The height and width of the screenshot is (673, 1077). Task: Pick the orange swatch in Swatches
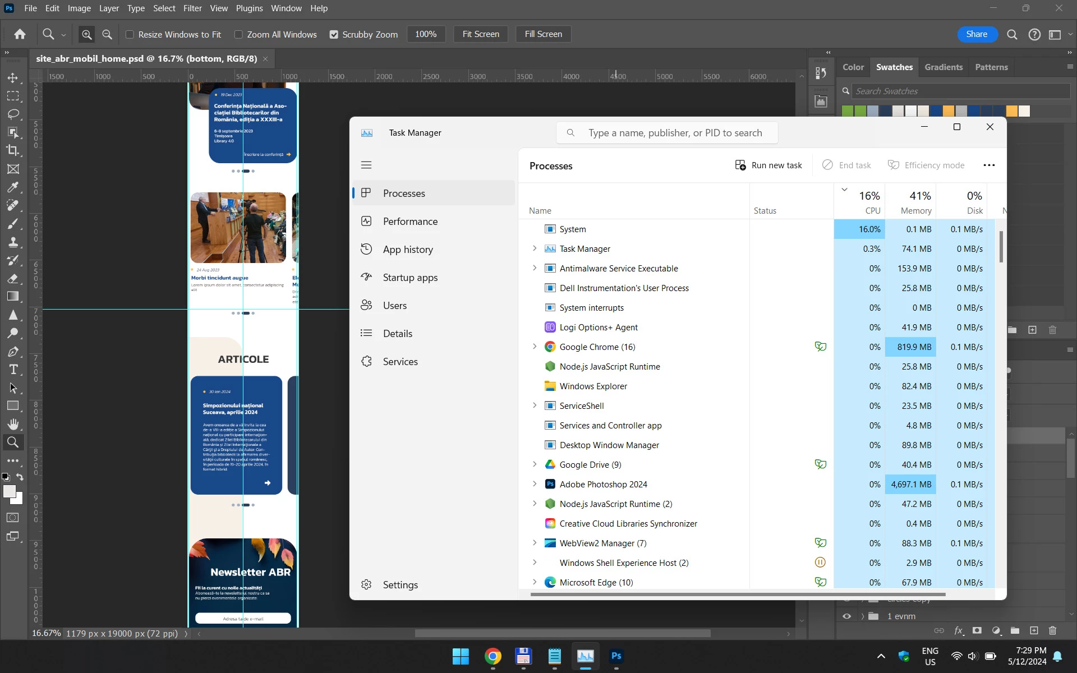tap(949, 111)
